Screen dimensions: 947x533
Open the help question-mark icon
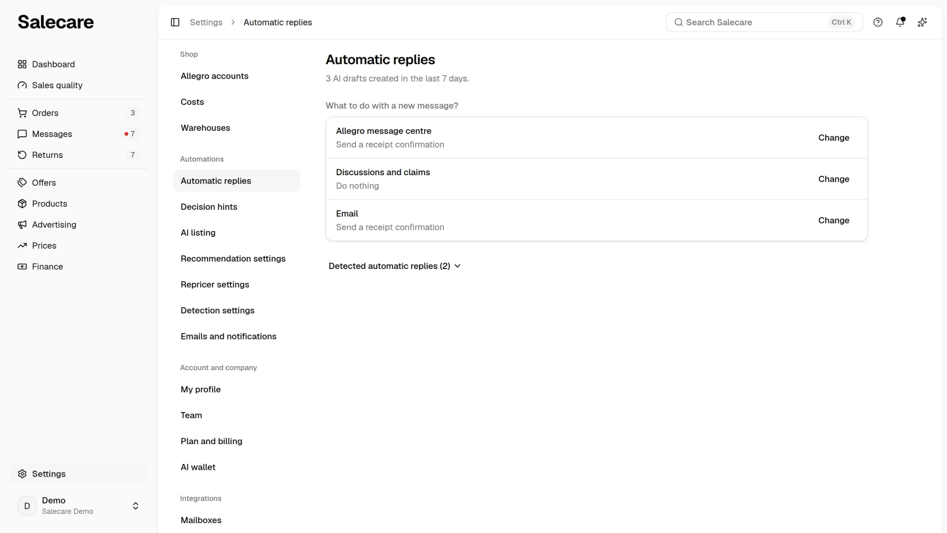pos(878,22)
